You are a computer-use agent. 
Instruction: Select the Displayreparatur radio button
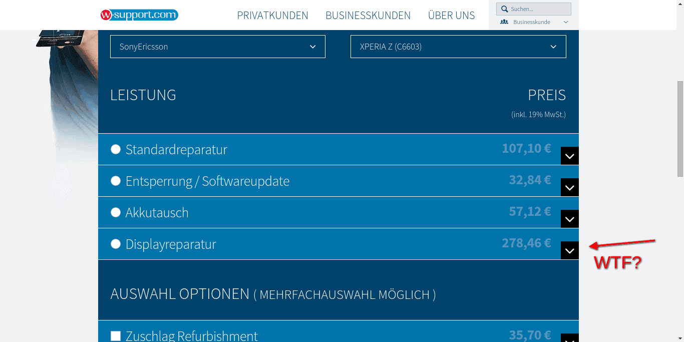point(116,244)
